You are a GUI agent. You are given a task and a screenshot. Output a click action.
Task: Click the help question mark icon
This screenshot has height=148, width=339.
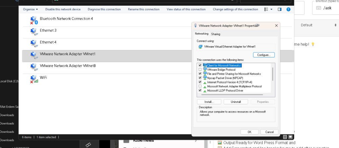tap(288, 9)
